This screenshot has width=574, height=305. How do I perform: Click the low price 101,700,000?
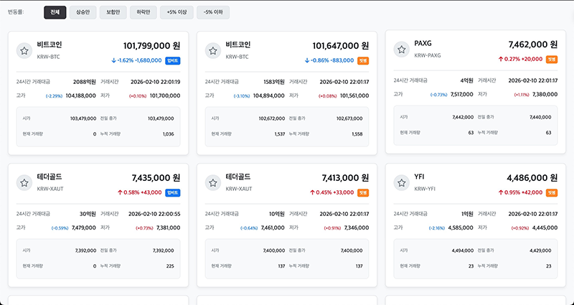[x=165, y=95]
